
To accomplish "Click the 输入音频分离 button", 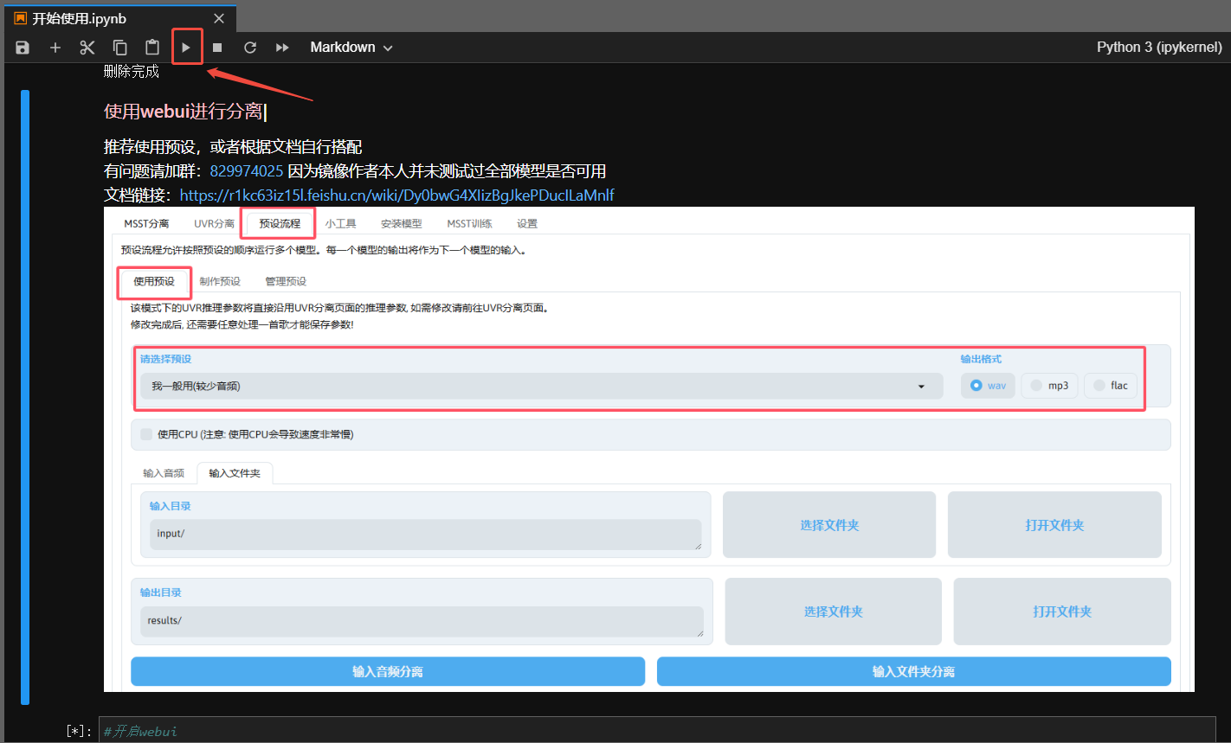I will point(388,671).
